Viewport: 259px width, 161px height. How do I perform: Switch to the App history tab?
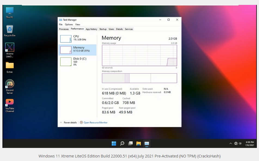click(91, 29)
